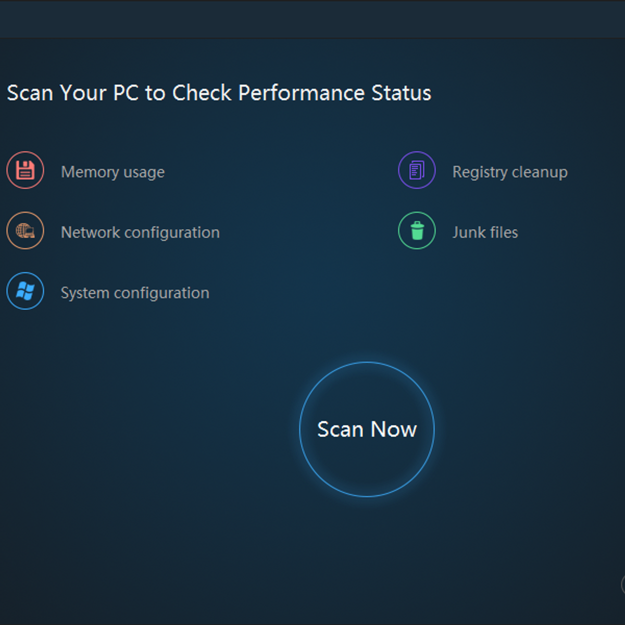Click the "Scan Your PC to Check Performance Status" heading
625x625 pixels.
point(219,93)
